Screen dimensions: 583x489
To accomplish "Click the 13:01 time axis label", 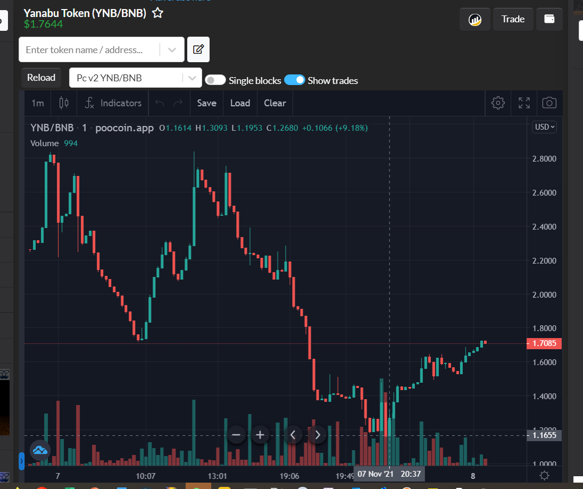I will click(x=217, y=476).
